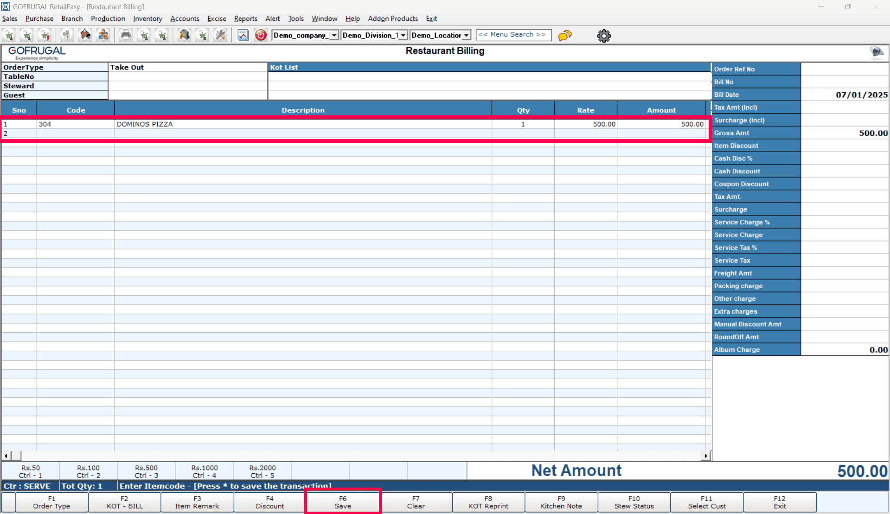This screenshot has width=890, height=514.
Task: Open the settings gear icon
Action: 603,36
